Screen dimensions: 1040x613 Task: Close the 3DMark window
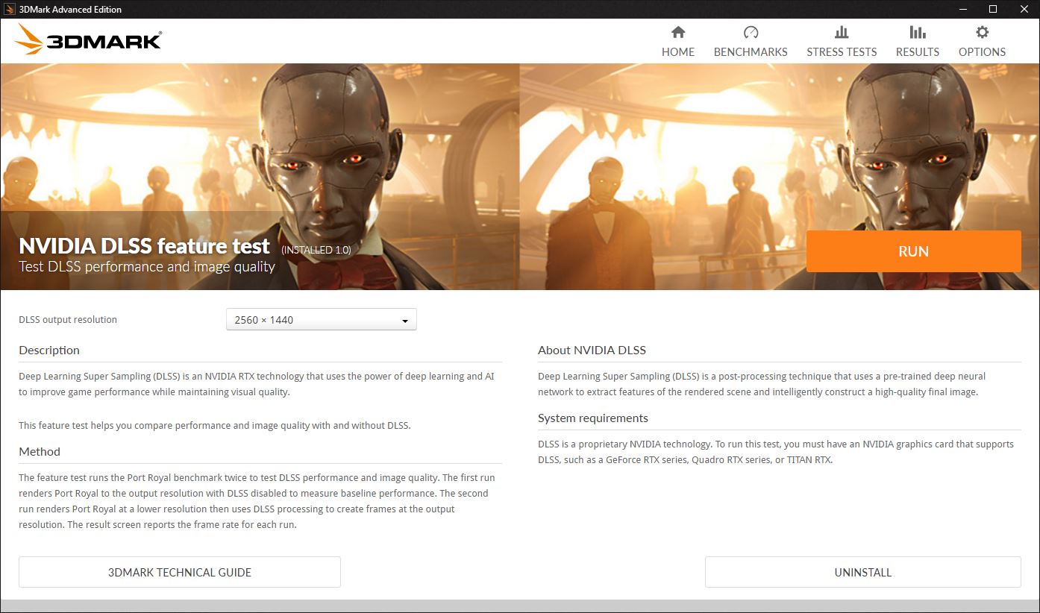[1025, 9]
